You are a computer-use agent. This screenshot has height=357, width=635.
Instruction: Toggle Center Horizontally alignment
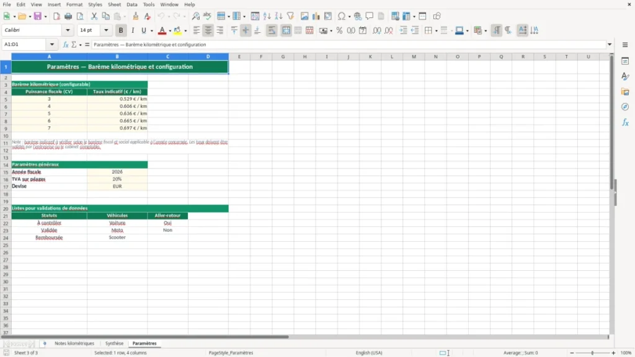pos(208,30)
